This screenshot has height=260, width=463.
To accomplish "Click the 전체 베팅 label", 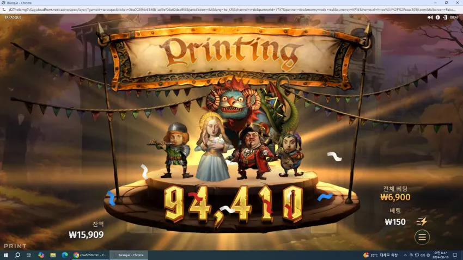I will click(395, 189).
